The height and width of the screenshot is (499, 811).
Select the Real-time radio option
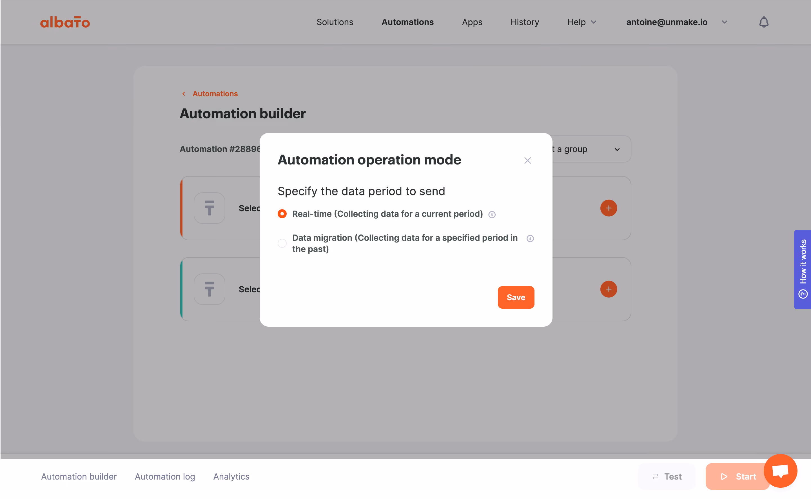click(x=282, y=214)
